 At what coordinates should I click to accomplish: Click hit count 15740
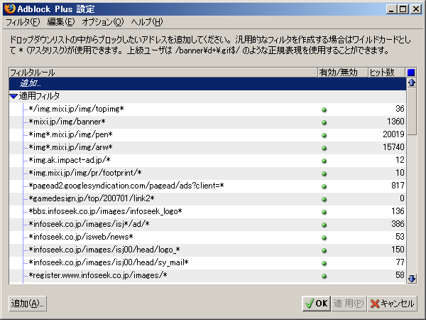click(x=393, y=147)
